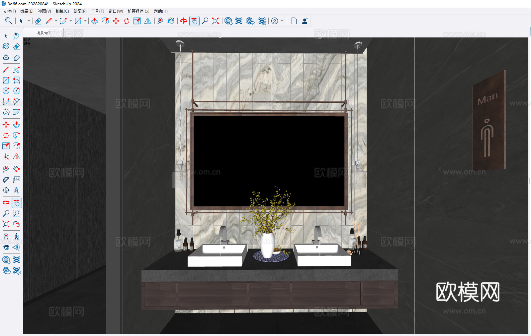Activate the Orbit tool in top toolbar

pyautogui.click(x=184, y=21)
